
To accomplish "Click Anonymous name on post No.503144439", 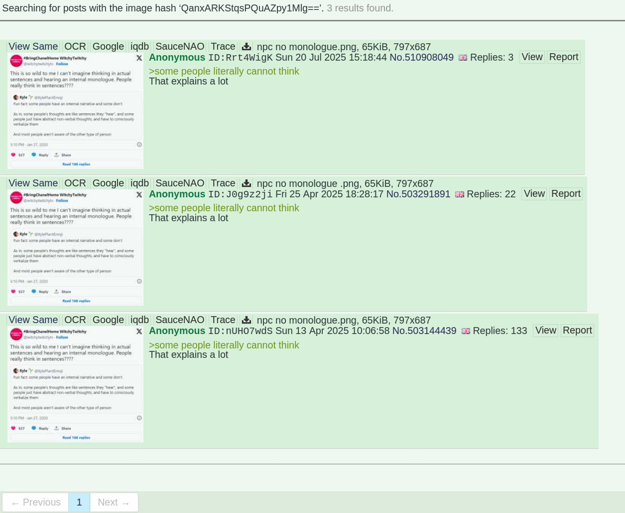I will pyautogui.click(x=177, y=331).
